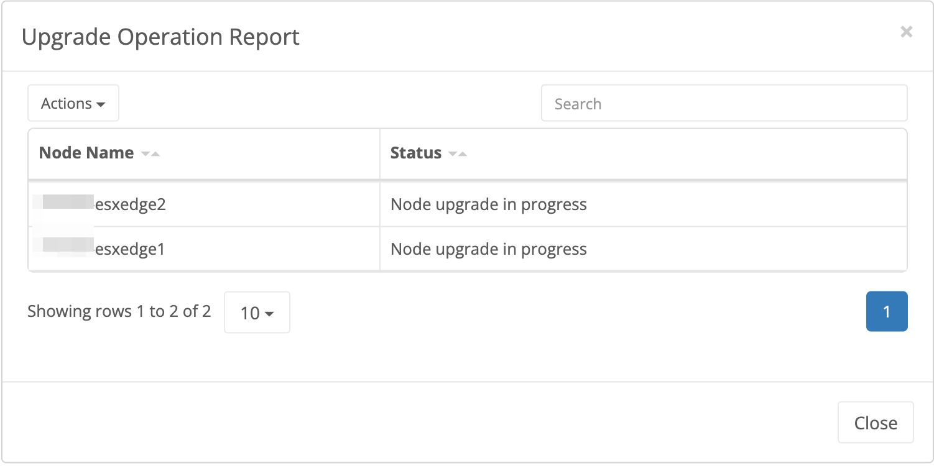Click the sort arrows beside Node Name

pyautogui.click(x=150, y=153)
